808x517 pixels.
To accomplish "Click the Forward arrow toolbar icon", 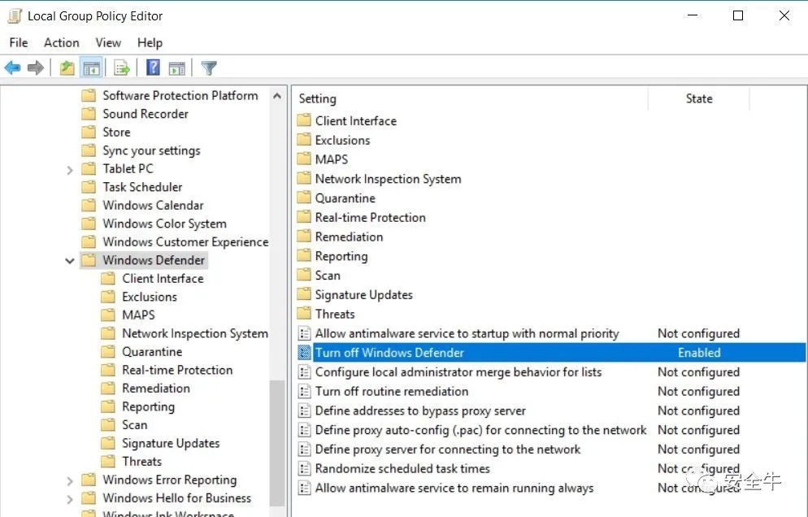I will click(36, 67).
